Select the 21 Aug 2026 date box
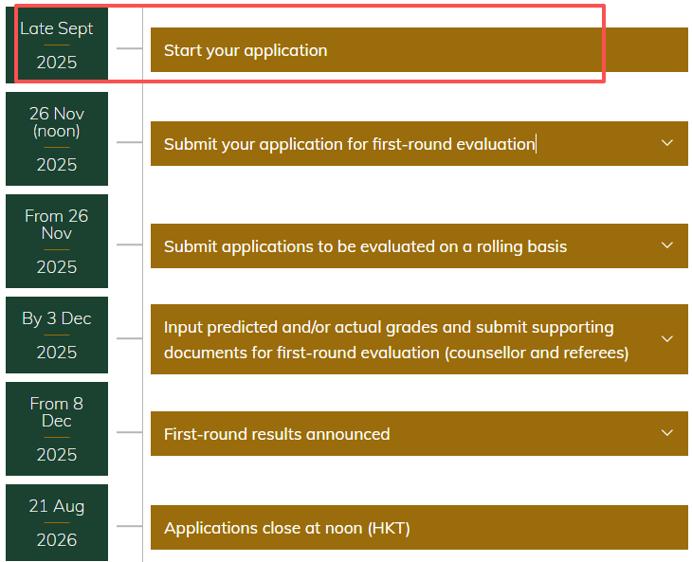The width and height of the screenshot is (692, 562). [57, 522]
